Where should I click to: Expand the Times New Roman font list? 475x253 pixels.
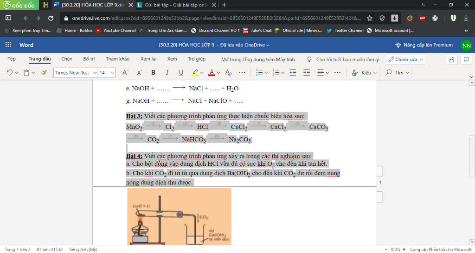(95, 73)
